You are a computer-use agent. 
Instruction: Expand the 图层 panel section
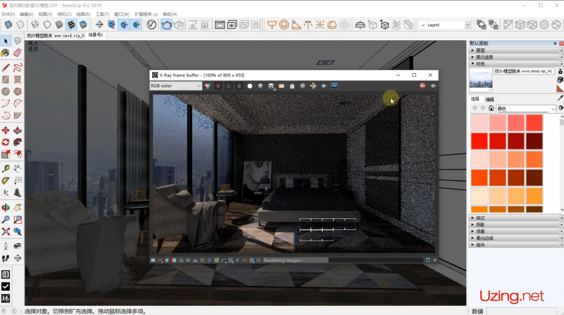480,50
